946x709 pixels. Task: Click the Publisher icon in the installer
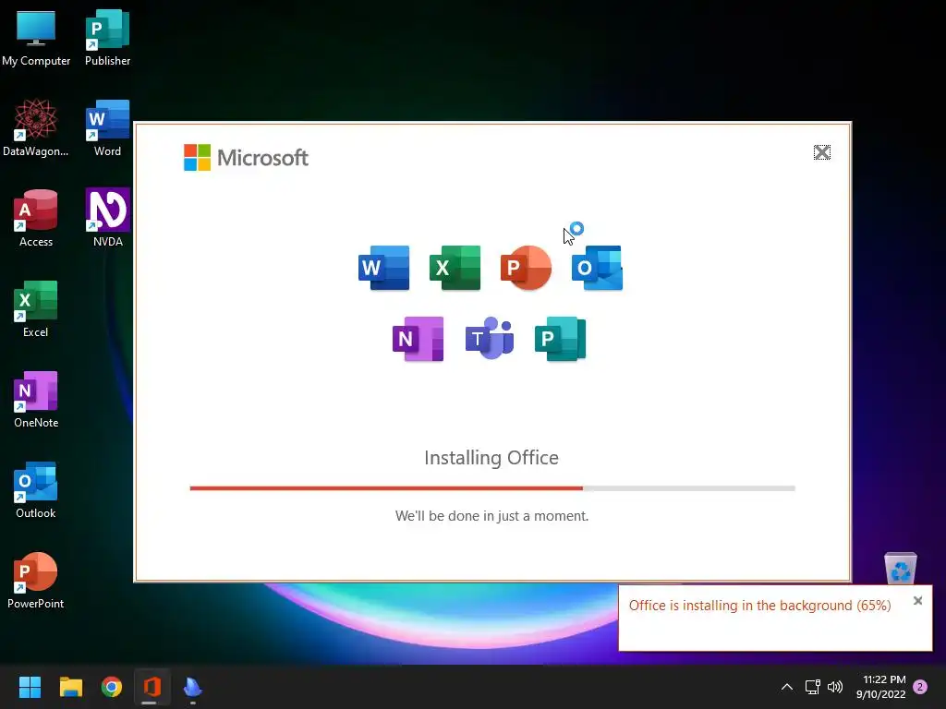coord(561,339)
